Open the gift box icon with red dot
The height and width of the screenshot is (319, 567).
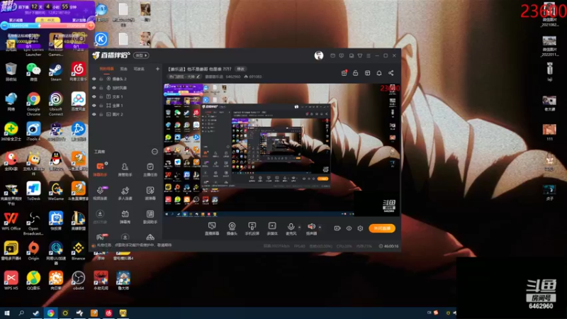tap(344, 73)
